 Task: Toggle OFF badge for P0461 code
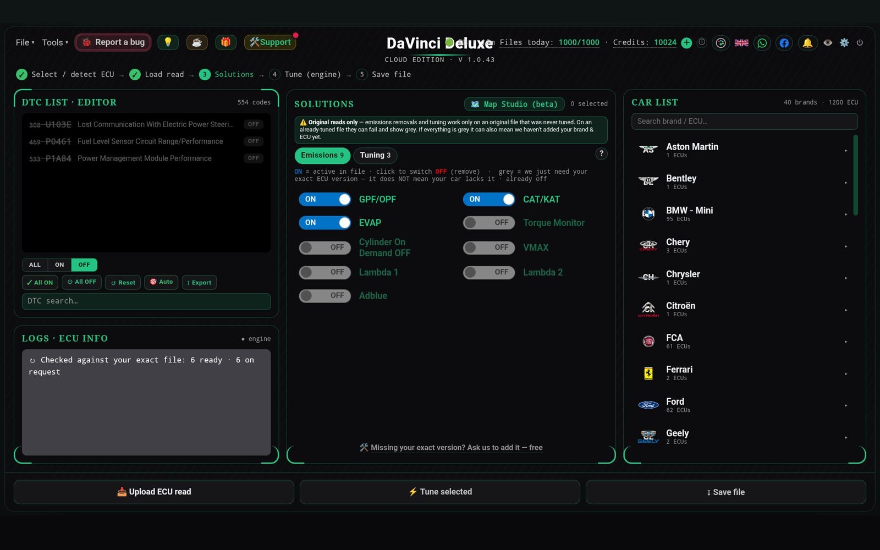click(x=254, y=141)
